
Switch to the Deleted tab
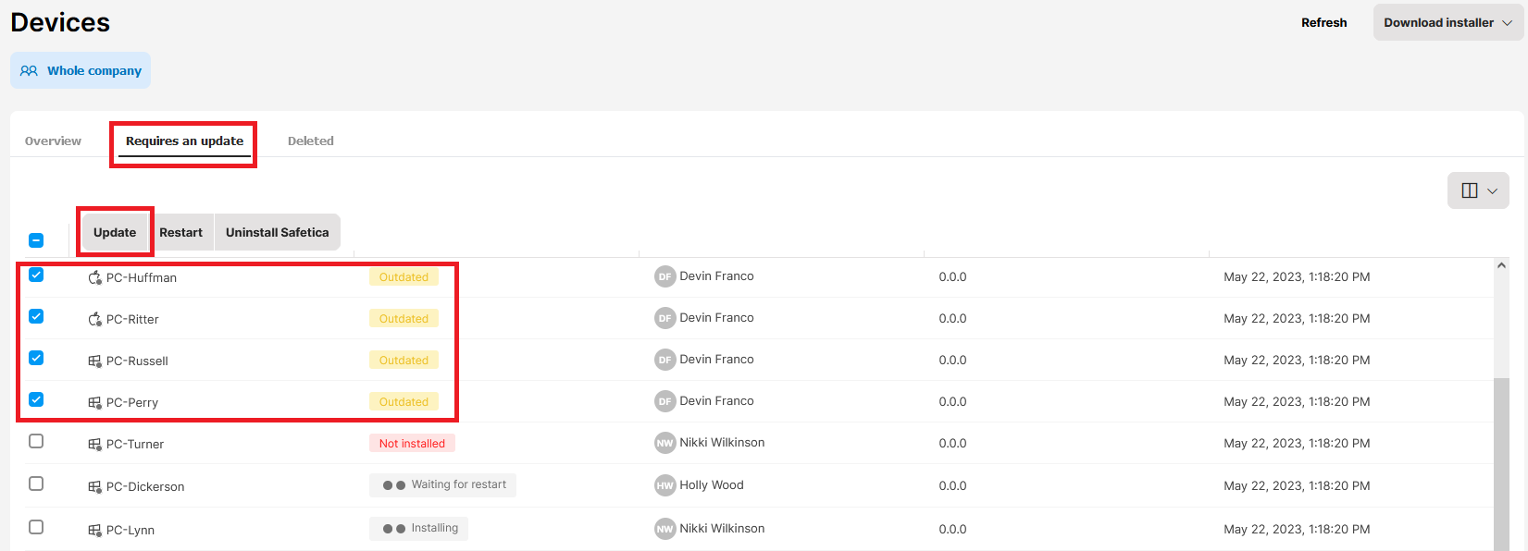click(x=310, y=141)
